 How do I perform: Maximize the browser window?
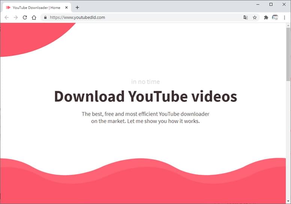(x=271, y=4)
